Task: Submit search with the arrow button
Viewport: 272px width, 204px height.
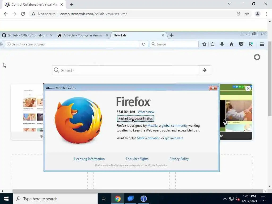Action: (x=205, y=70)
